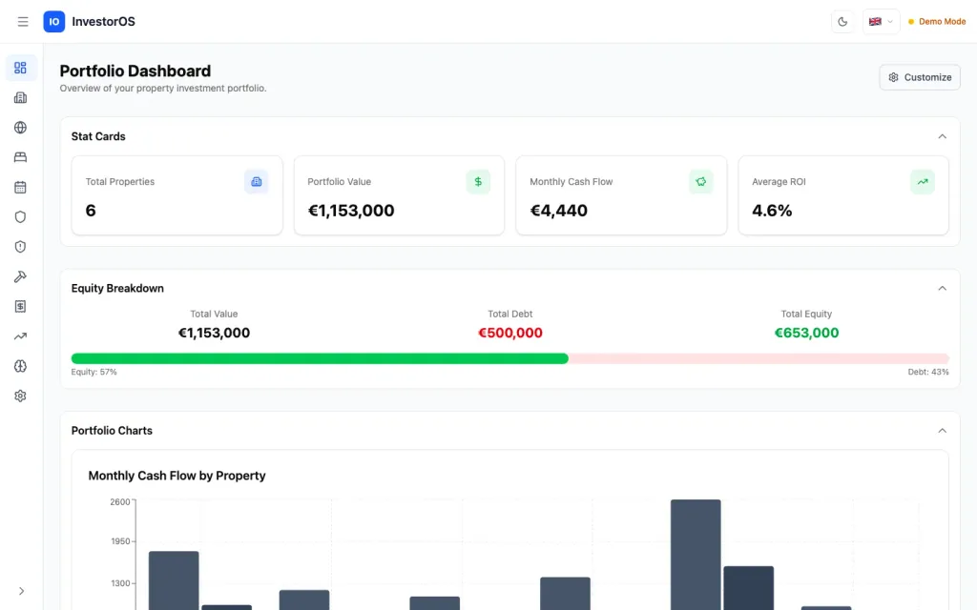Screen dimensions: 977x610
Task: Click the dollar icon on Portfolio Value card
Action: [x=478, y=182]
